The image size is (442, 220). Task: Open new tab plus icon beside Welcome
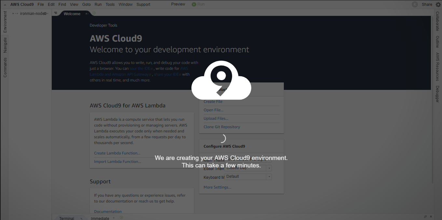[94, 13]
